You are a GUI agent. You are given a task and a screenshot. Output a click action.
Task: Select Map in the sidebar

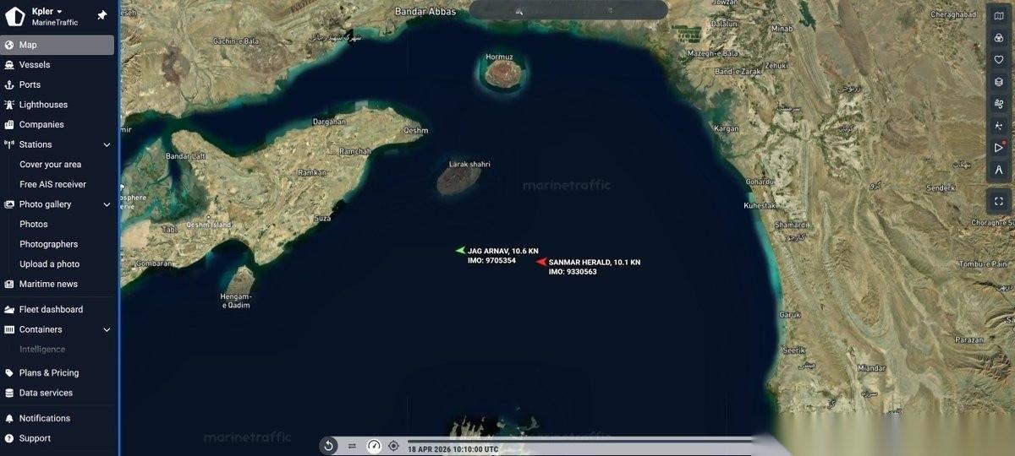click(58, 45)
